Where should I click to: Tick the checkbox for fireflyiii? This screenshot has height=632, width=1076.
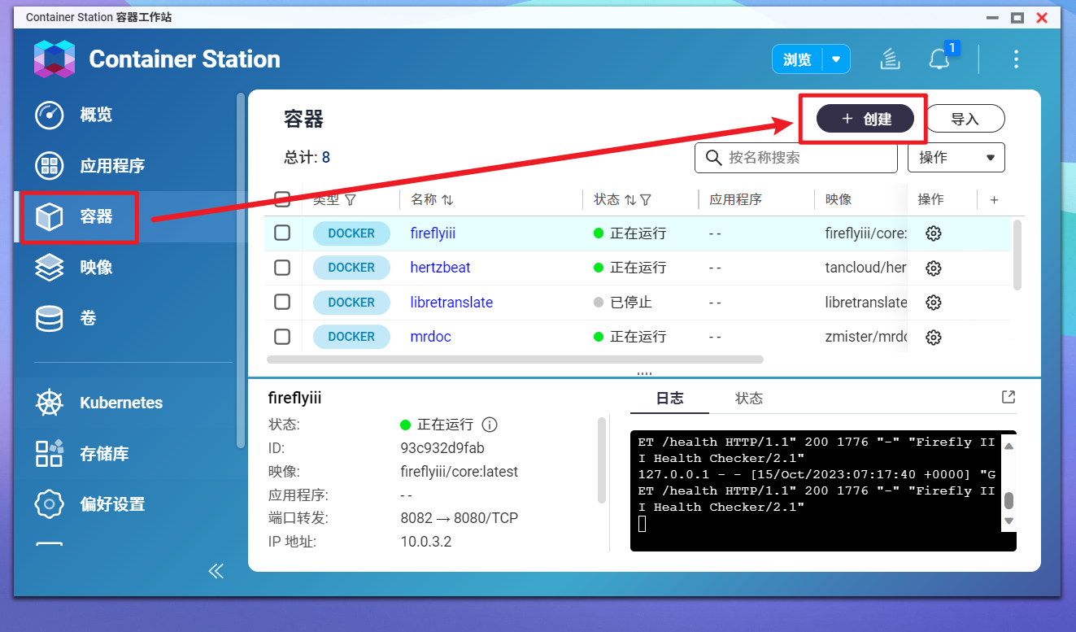pos(282,233)
